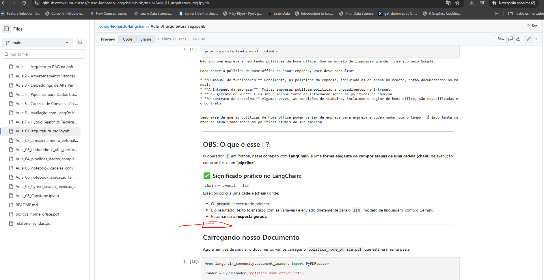Jump to Top of the file
Viewport: 544px width, 280px height.
532,26
